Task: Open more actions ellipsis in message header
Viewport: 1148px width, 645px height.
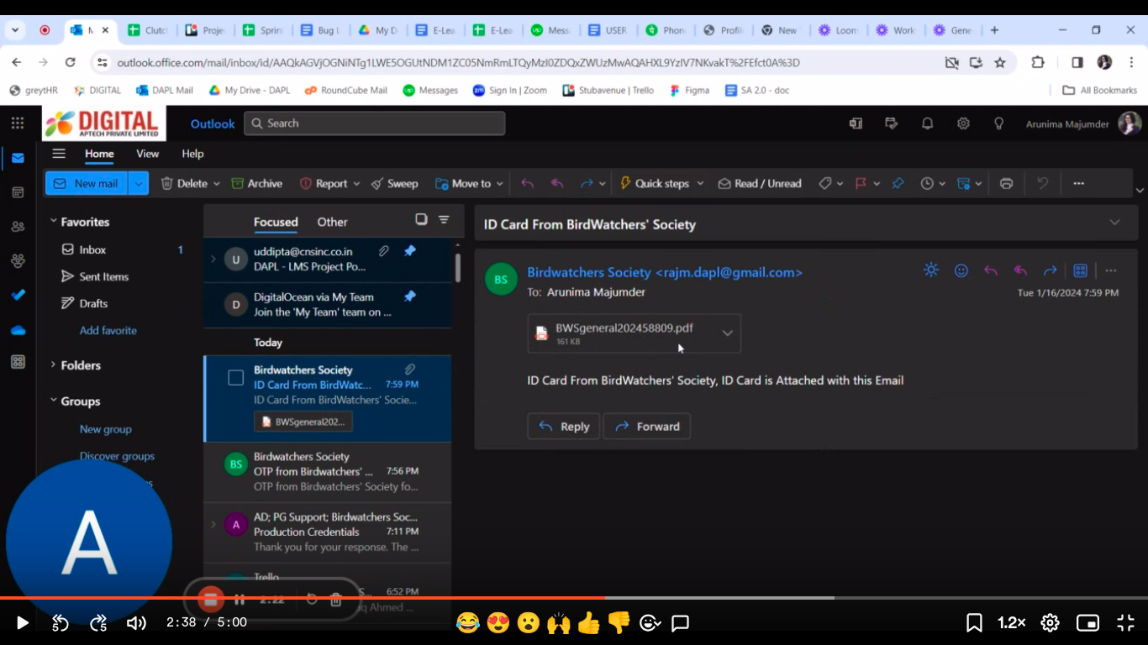Action: [x=1111, y=270]
